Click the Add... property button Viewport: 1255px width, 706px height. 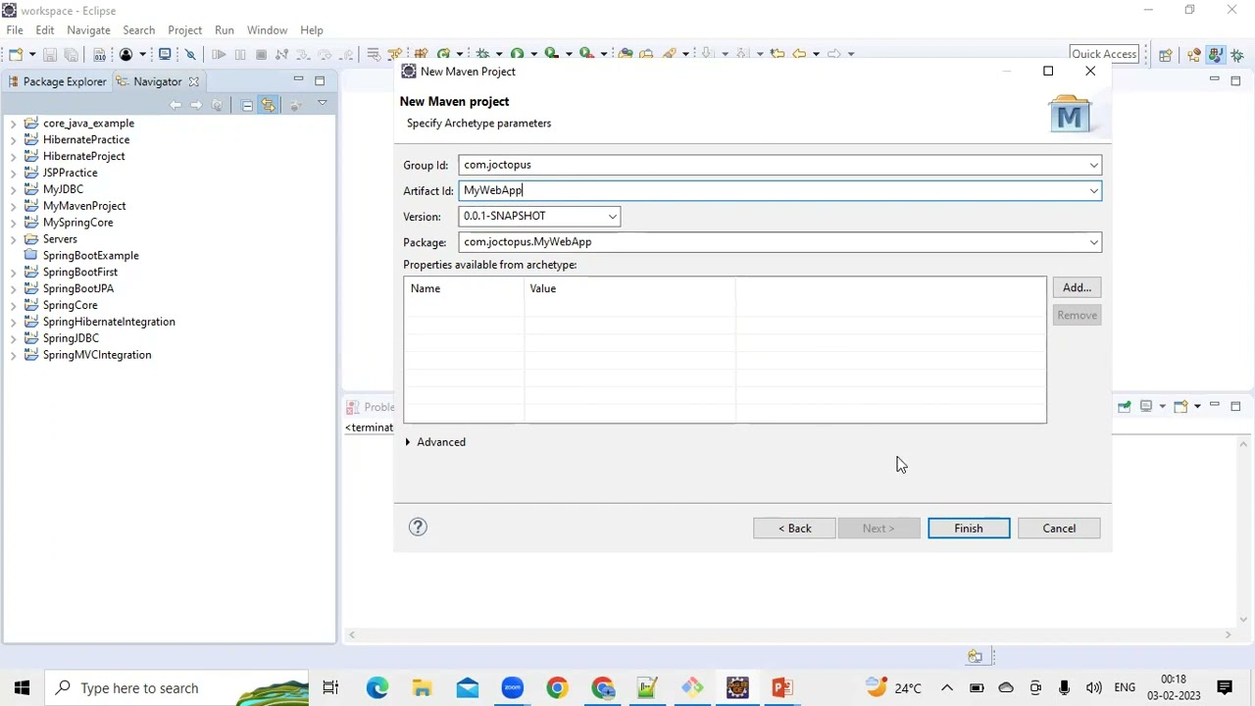click(1077, 287)
